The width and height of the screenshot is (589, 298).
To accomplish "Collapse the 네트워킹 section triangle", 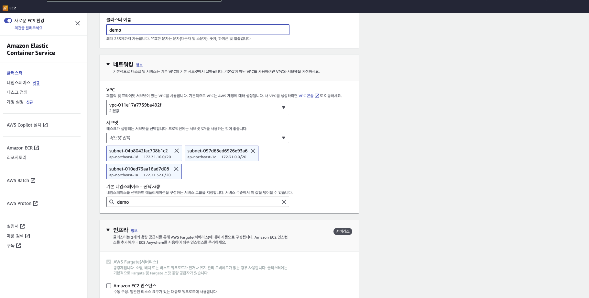I will [x=108, y=64].
